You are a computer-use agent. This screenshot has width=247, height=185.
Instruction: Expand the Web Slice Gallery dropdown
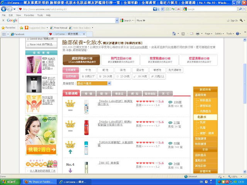(93, 28)
